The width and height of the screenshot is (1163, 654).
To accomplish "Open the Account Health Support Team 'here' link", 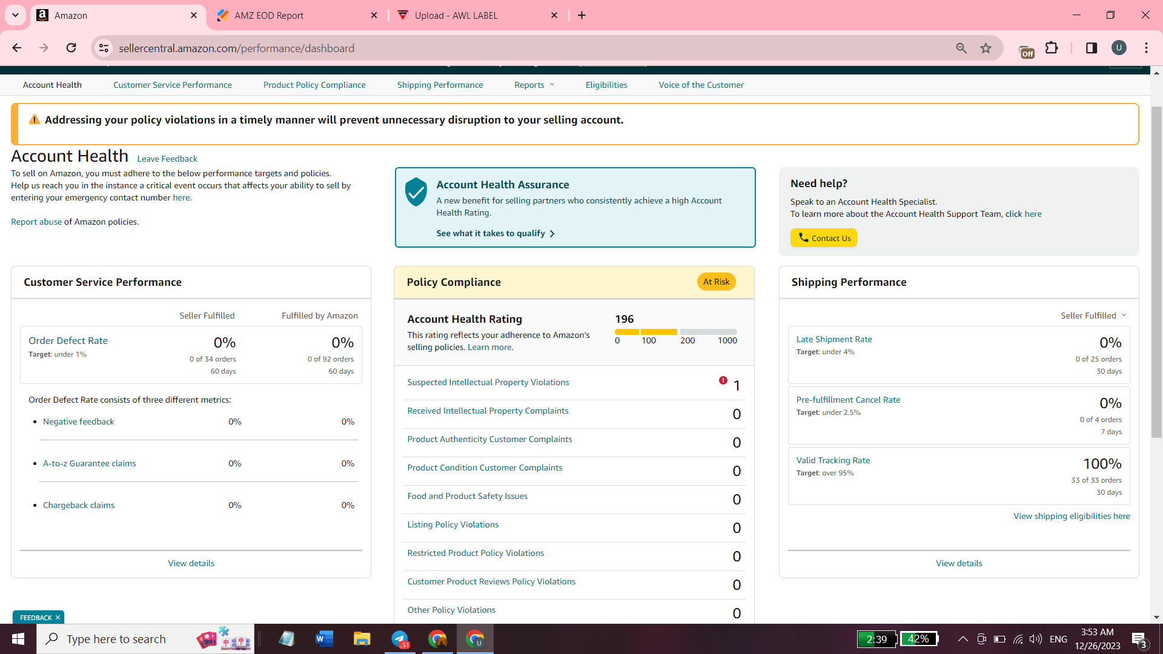I will tap(1033, 214).
